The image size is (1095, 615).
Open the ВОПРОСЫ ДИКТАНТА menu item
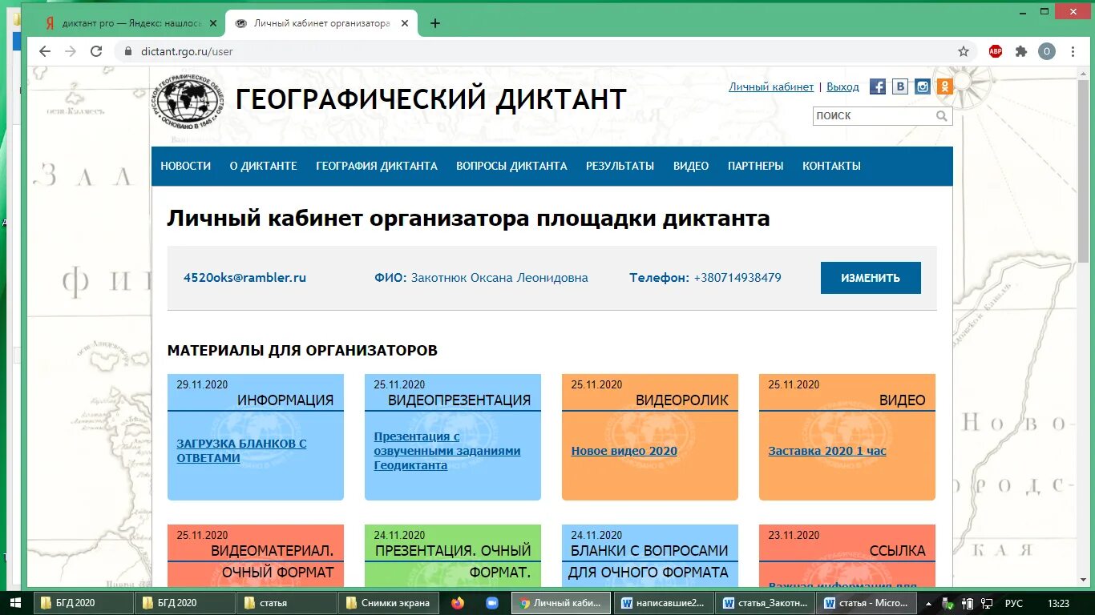point(511,166)
